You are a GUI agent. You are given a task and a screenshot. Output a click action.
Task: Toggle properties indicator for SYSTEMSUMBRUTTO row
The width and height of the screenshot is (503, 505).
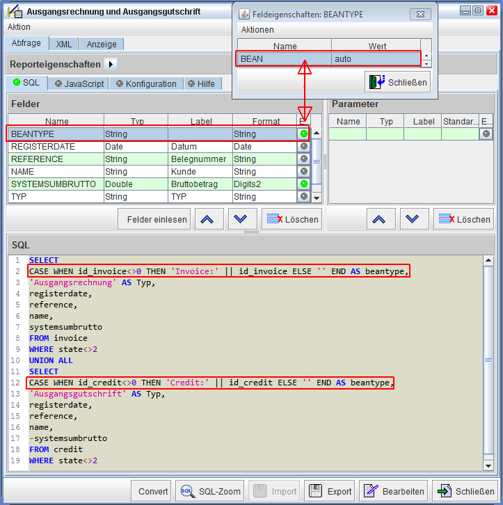pos(303,184)
